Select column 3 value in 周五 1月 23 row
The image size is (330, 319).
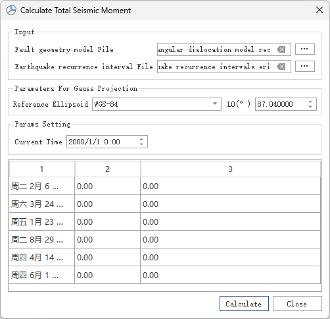pos(230,222)
